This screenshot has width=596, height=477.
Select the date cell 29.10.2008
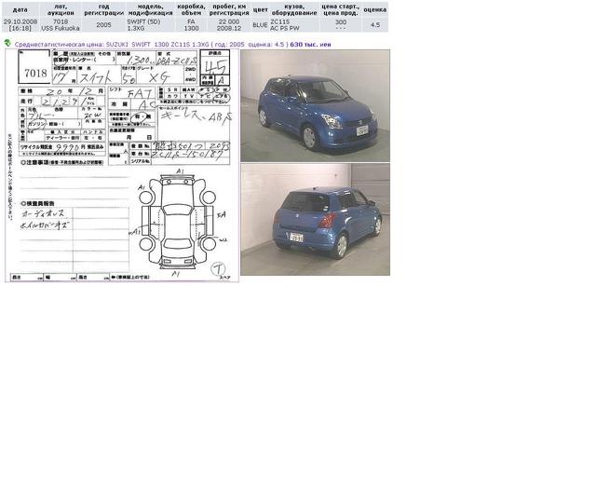click(x=20, y=25)
